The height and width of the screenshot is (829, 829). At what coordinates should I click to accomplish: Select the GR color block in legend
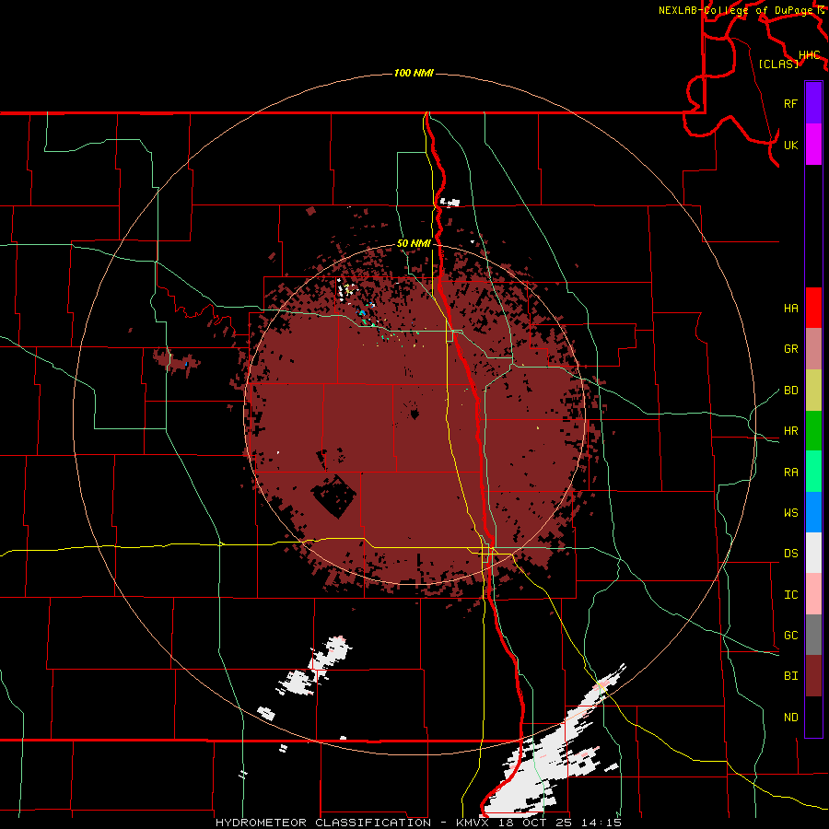(x=813, y=349)
